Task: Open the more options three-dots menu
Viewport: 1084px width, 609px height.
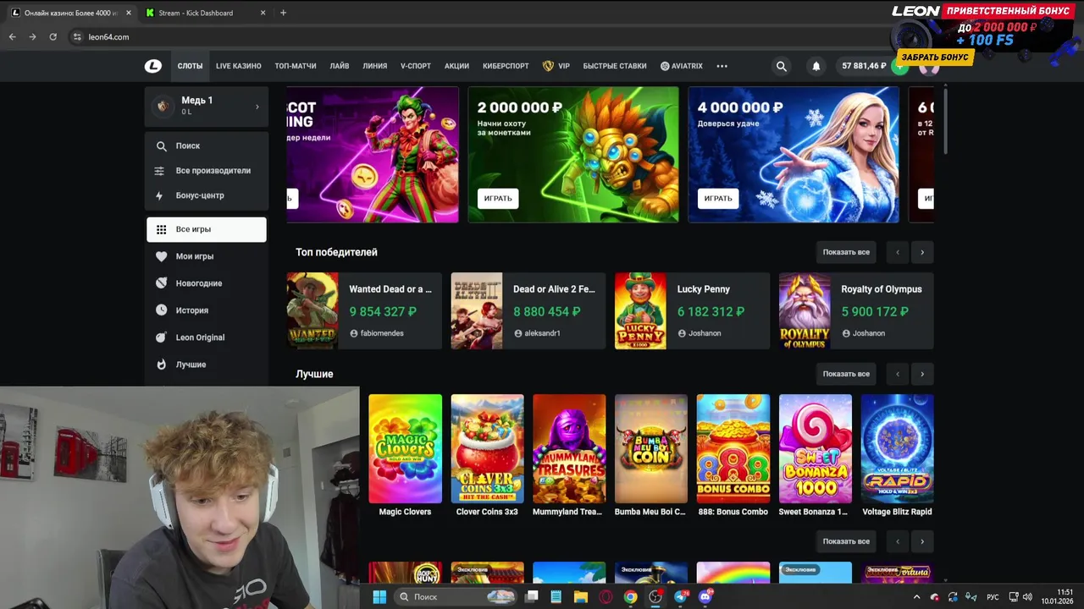Action: (722, 66)
